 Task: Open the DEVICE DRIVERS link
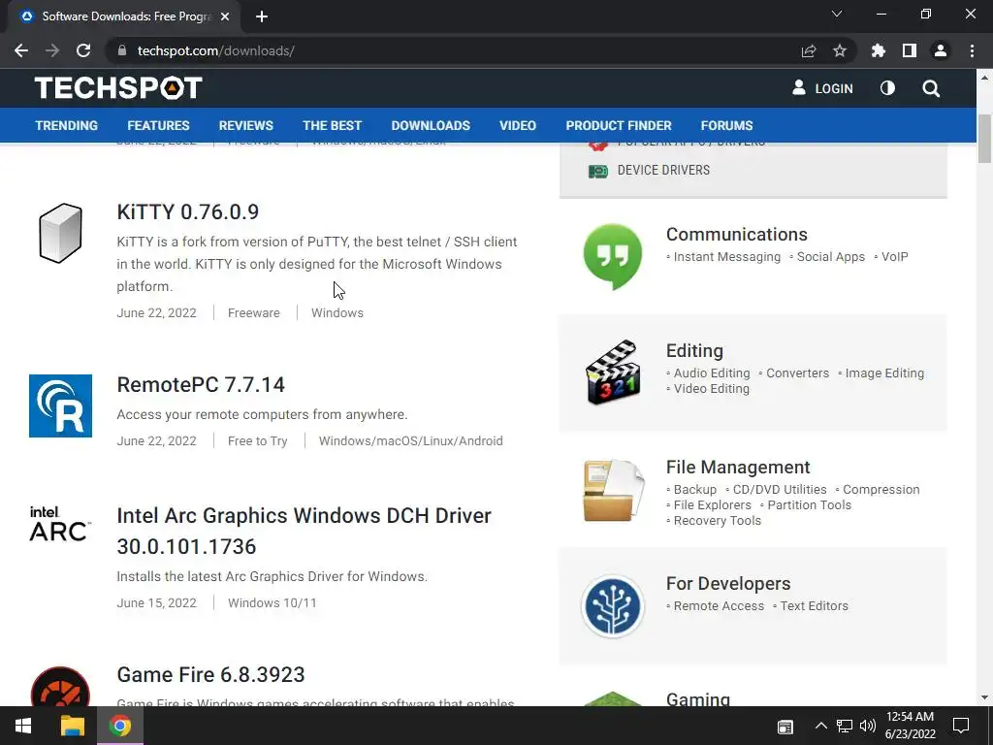[x=663, y=170]
